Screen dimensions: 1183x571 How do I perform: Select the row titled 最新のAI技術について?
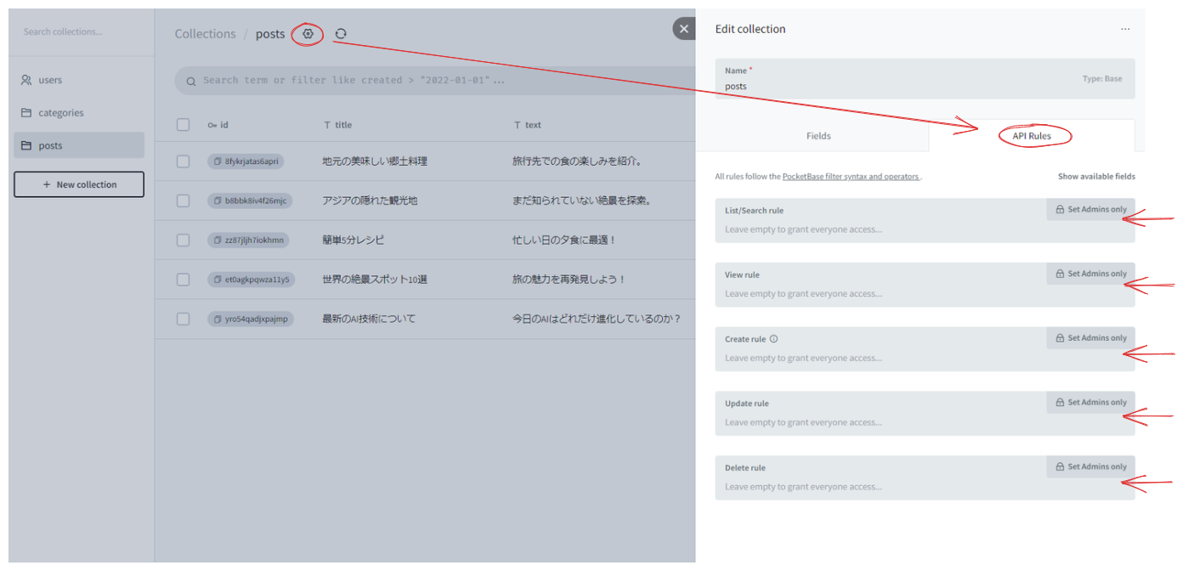(x=184, y=319)
